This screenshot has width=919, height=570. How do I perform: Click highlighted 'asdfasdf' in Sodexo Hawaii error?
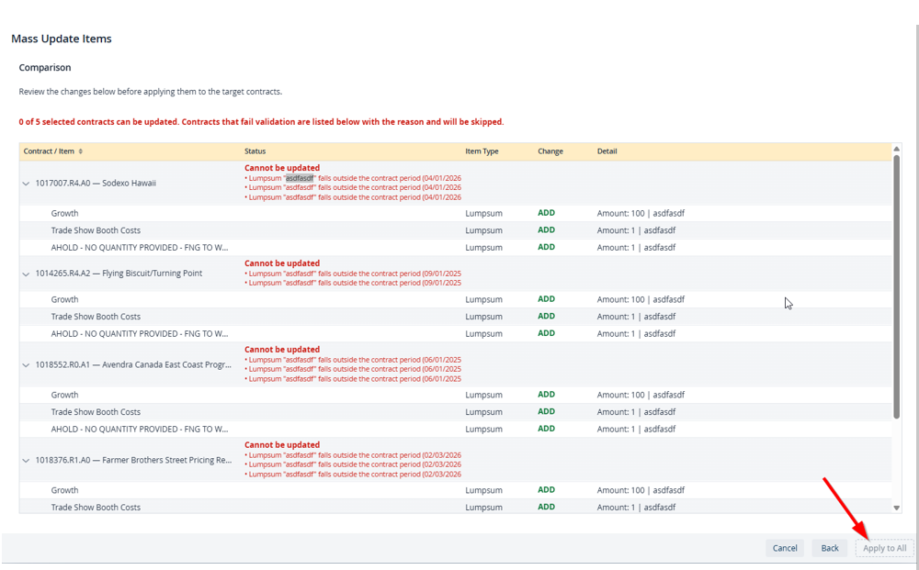[300, 178]
